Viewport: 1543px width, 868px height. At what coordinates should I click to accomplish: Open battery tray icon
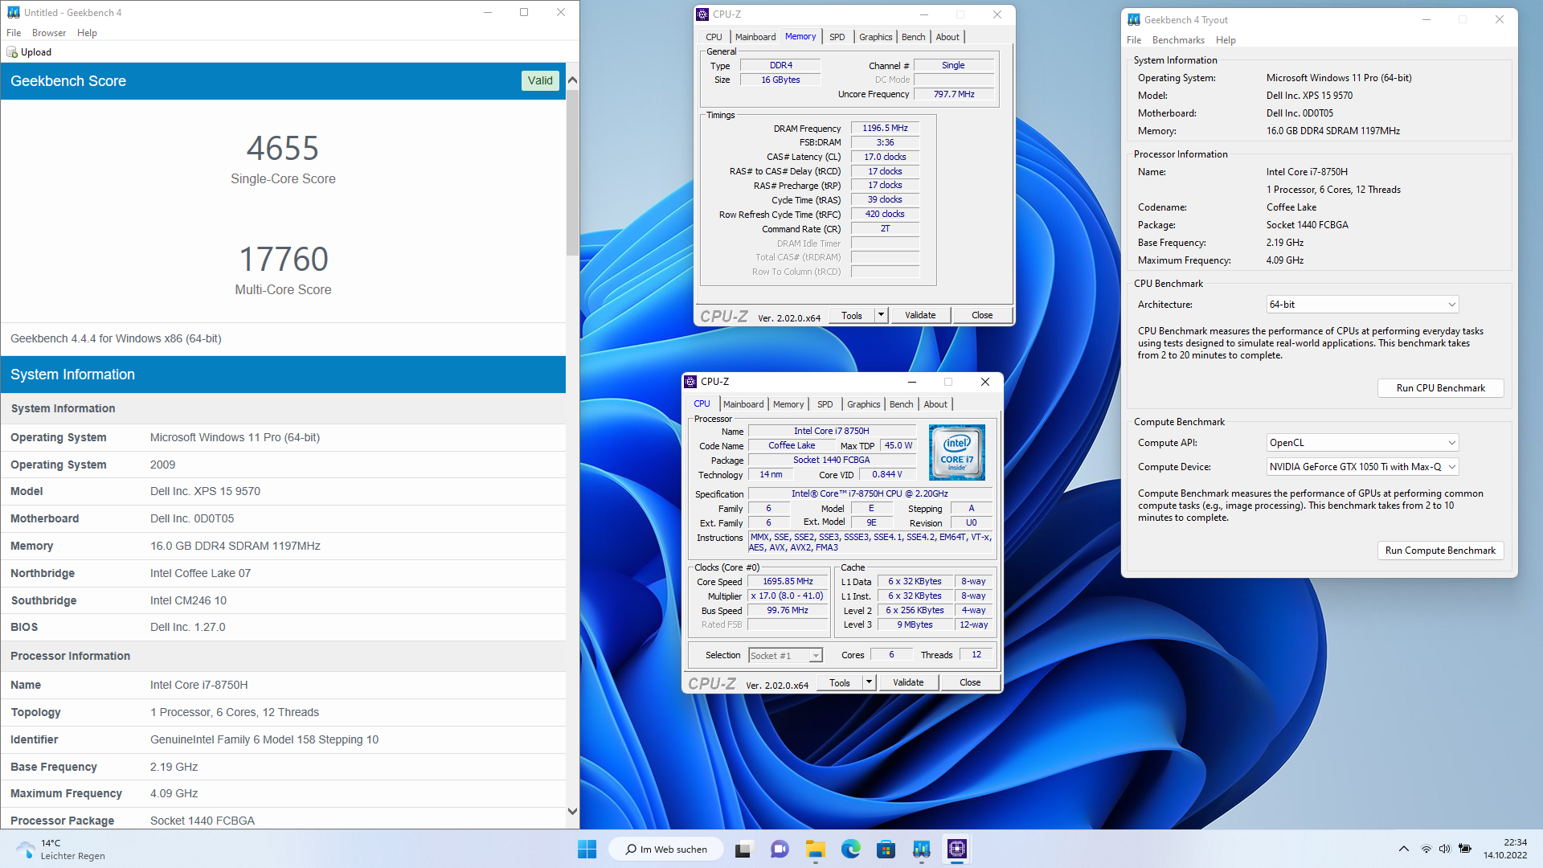click(1465, 849)
